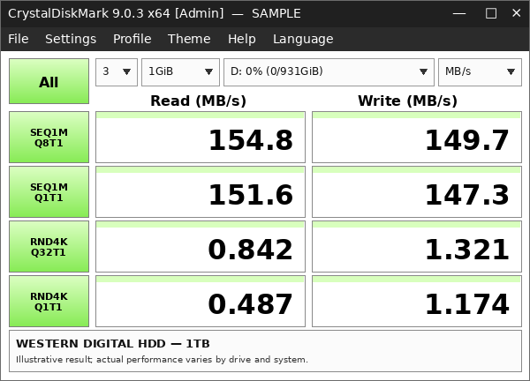Open the Language menu
Image resolution: width=530 pixels, height=381 pixels.
tap(303, 39)
